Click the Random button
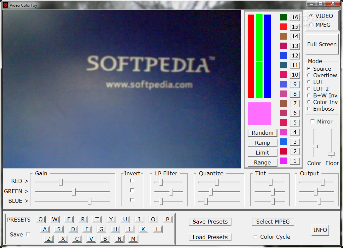The height and width of the screenshot is (248, 343). (x=262, y=133)
